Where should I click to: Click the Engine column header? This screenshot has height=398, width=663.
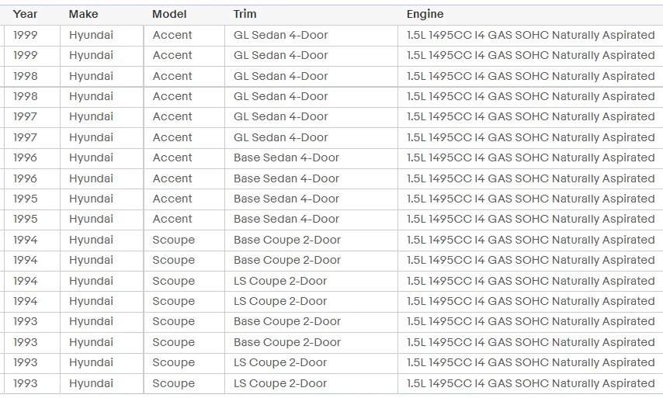[x=425, y=14]
